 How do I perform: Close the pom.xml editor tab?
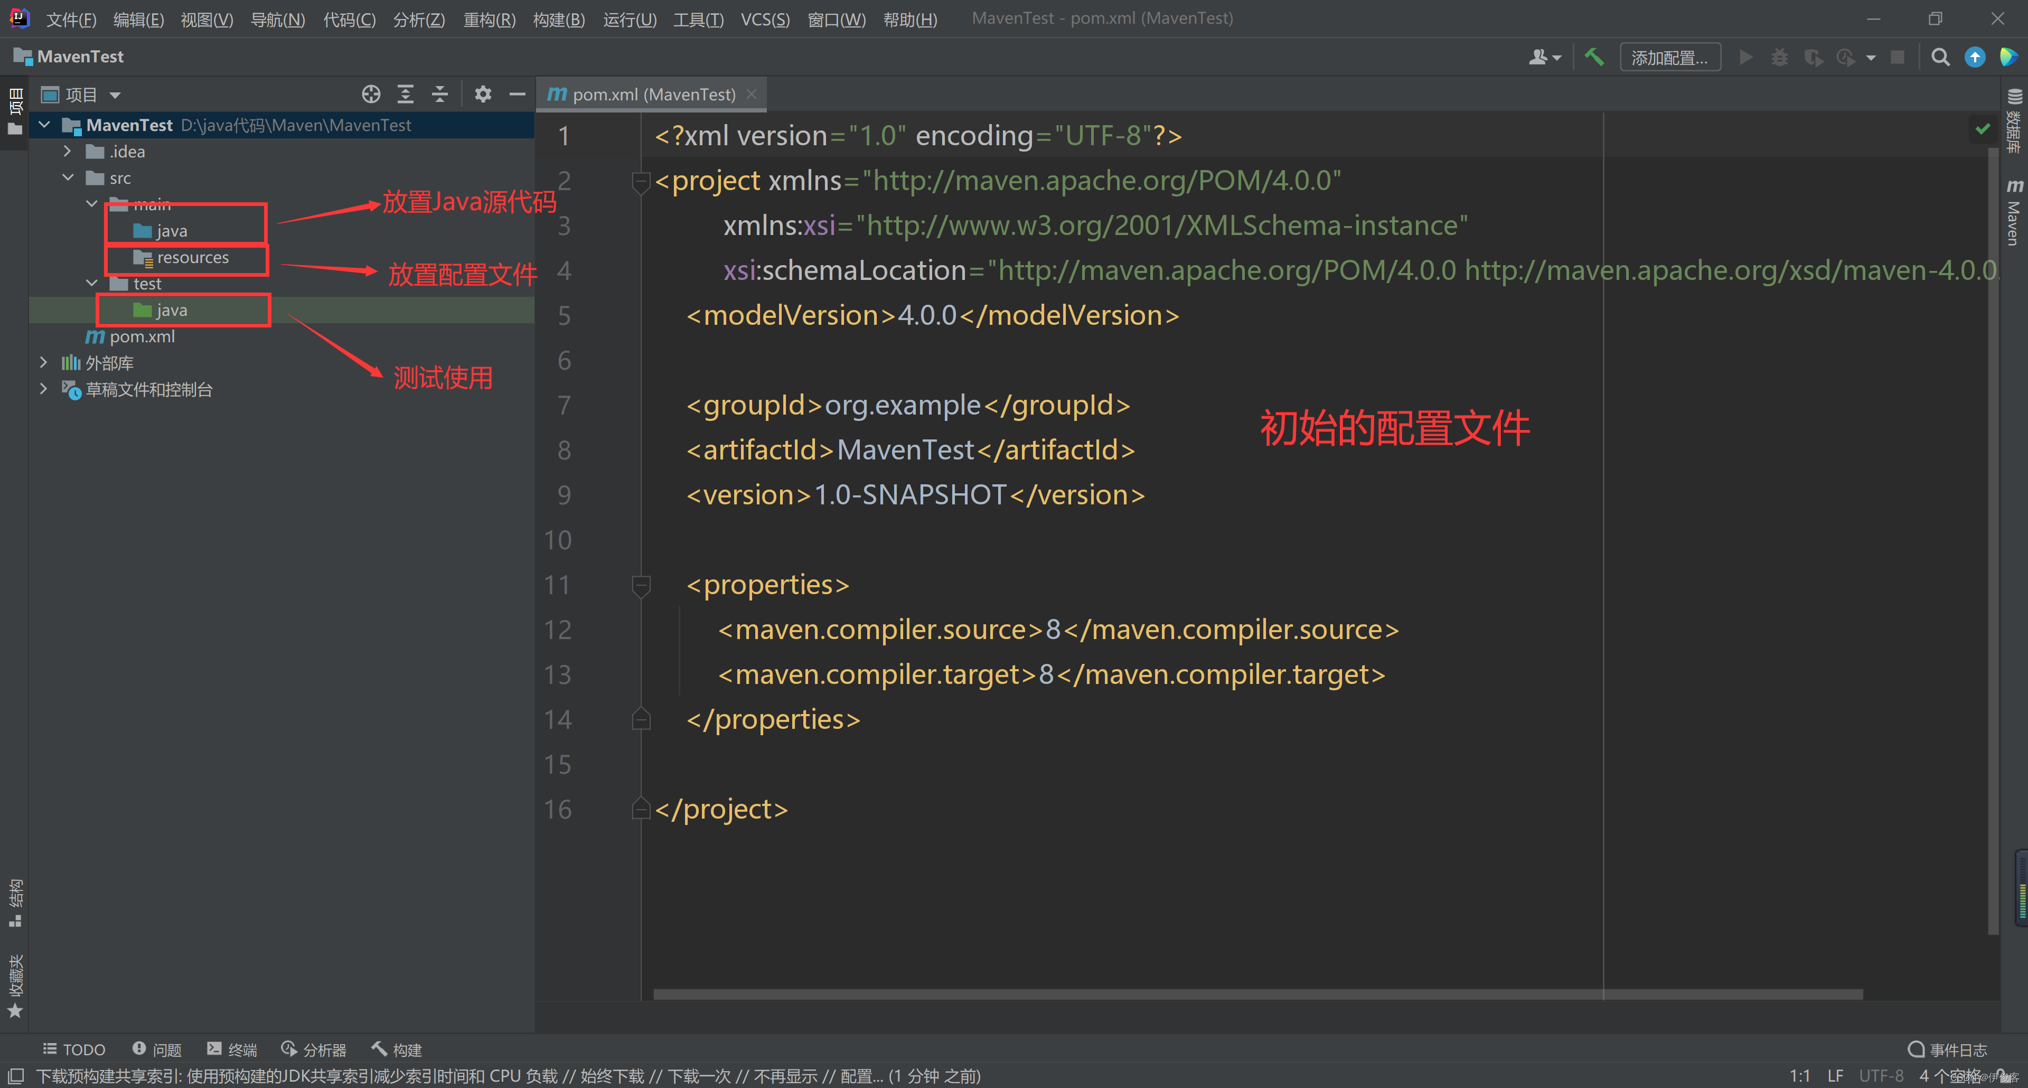click(752, 95)
